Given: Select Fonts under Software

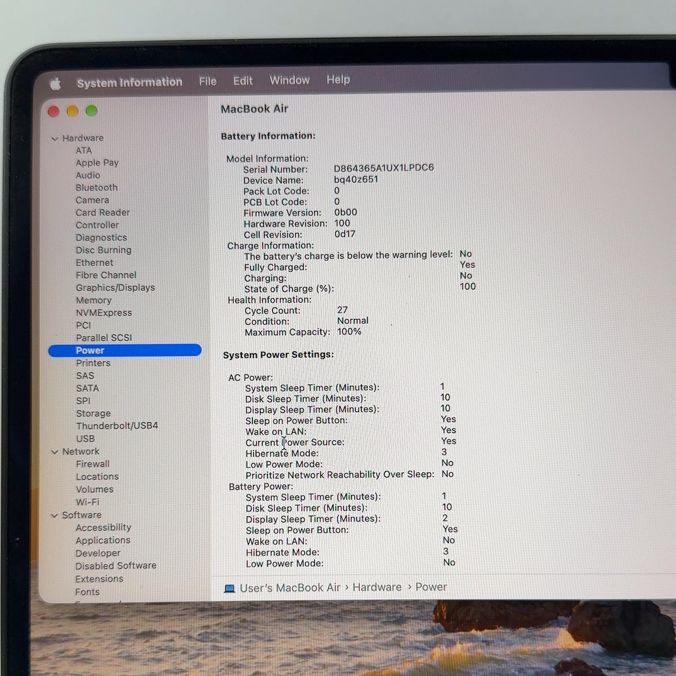Looking at the screenshot, I should click(x=87, y=591).
